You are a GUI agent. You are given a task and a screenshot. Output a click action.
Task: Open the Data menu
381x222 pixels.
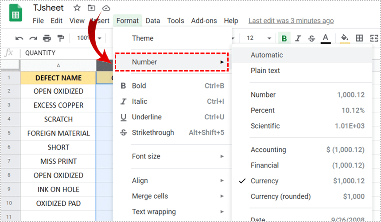tap(153, 21)
